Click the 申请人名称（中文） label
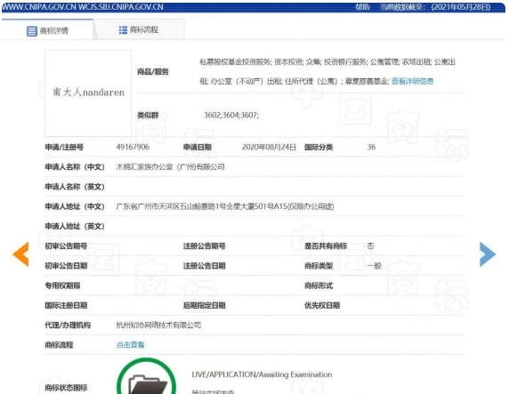 pyautogui.click(x=75, y=167)
